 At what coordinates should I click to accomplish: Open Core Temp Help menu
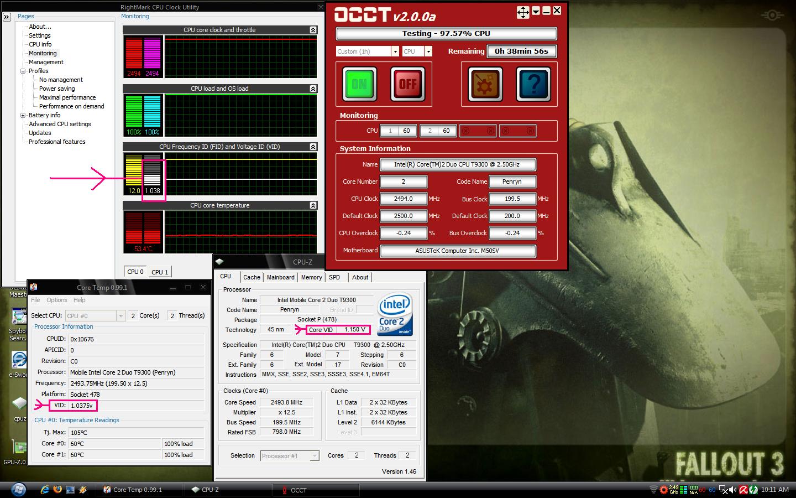click(80, 300)
